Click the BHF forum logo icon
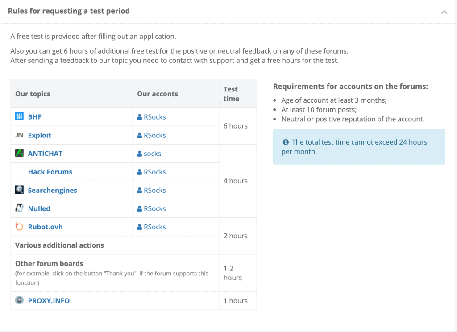Screen dimensions: 457x332 pos(19,116)
